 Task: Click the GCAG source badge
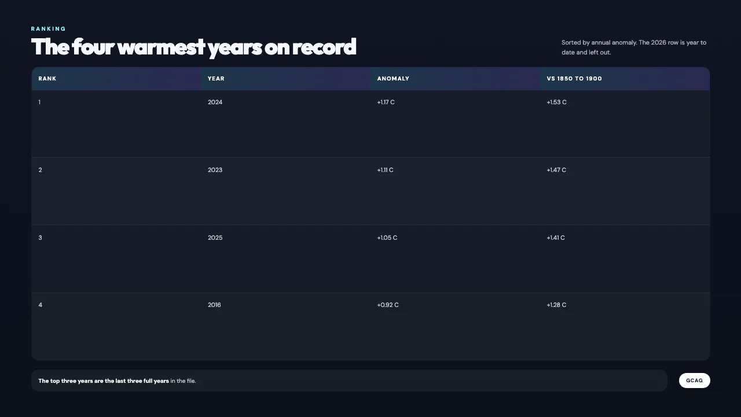coord(694,381)
